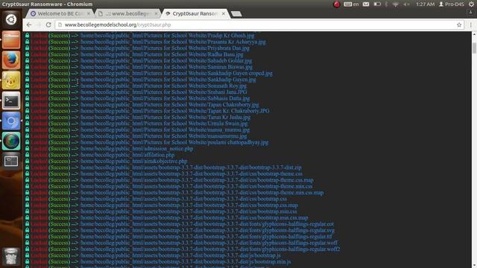Click the 'js/bootstrap.min.js' file path

click(186, 261)
